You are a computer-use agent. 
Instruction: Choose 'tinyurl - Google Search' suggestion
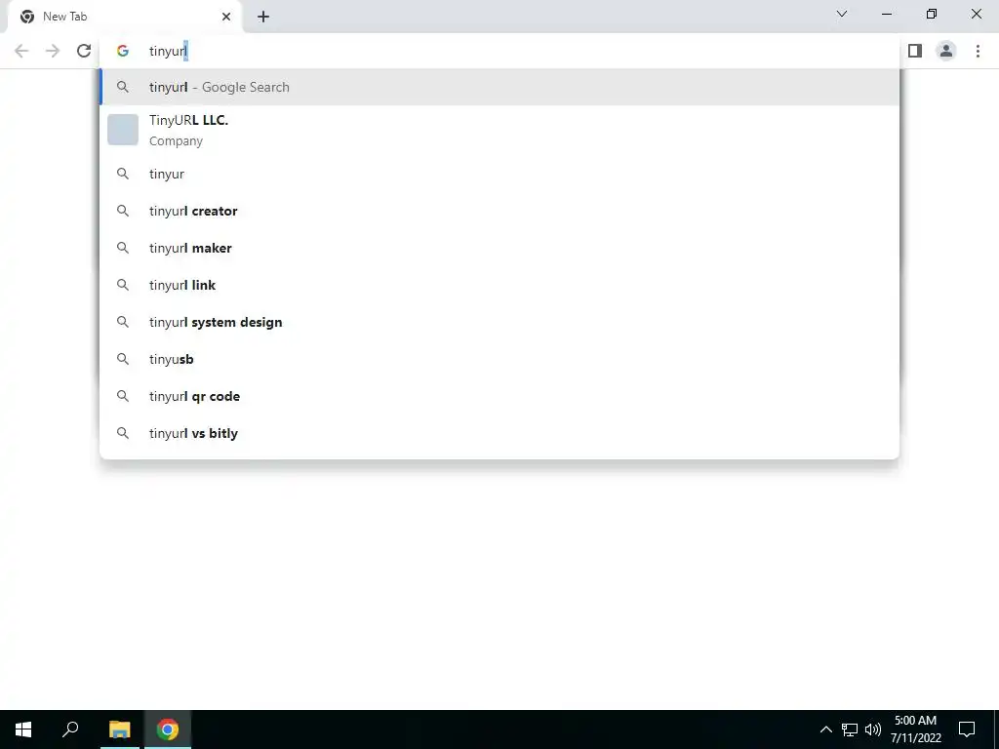(x=499, y=87)
